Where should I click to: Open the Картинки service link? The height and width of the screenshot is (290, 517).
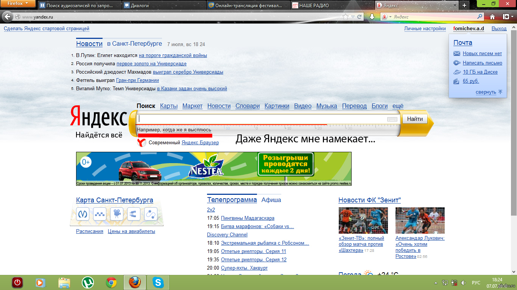coord(277,106)
